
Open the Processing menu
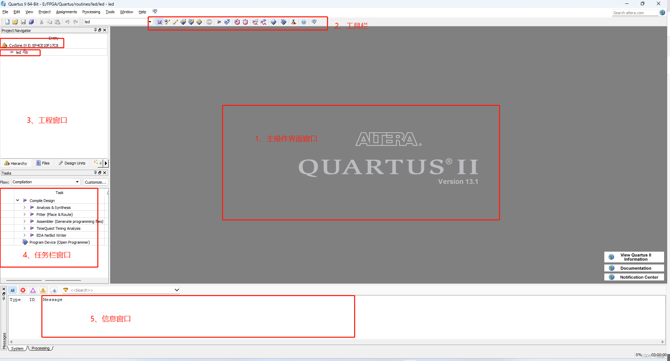(91, 12)
